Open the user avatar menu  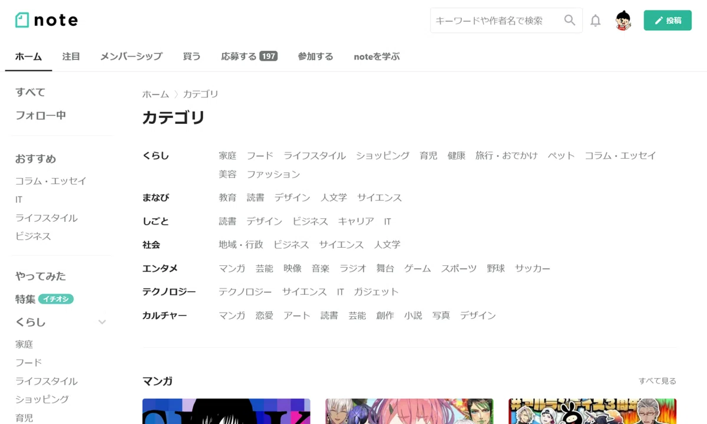(623, 21)
